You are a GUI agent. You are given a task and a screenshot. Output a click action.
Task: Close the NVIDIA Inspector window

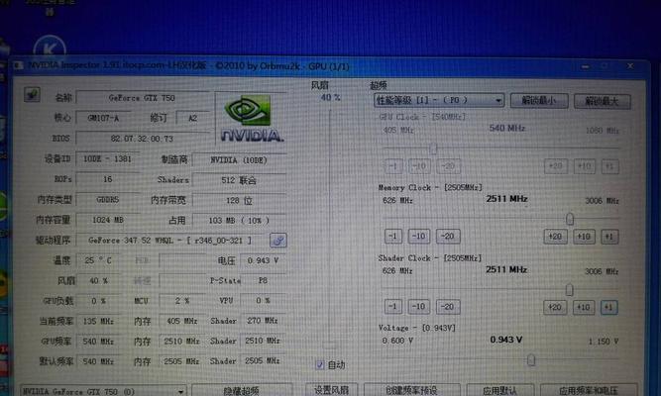[x=630, y=66]
